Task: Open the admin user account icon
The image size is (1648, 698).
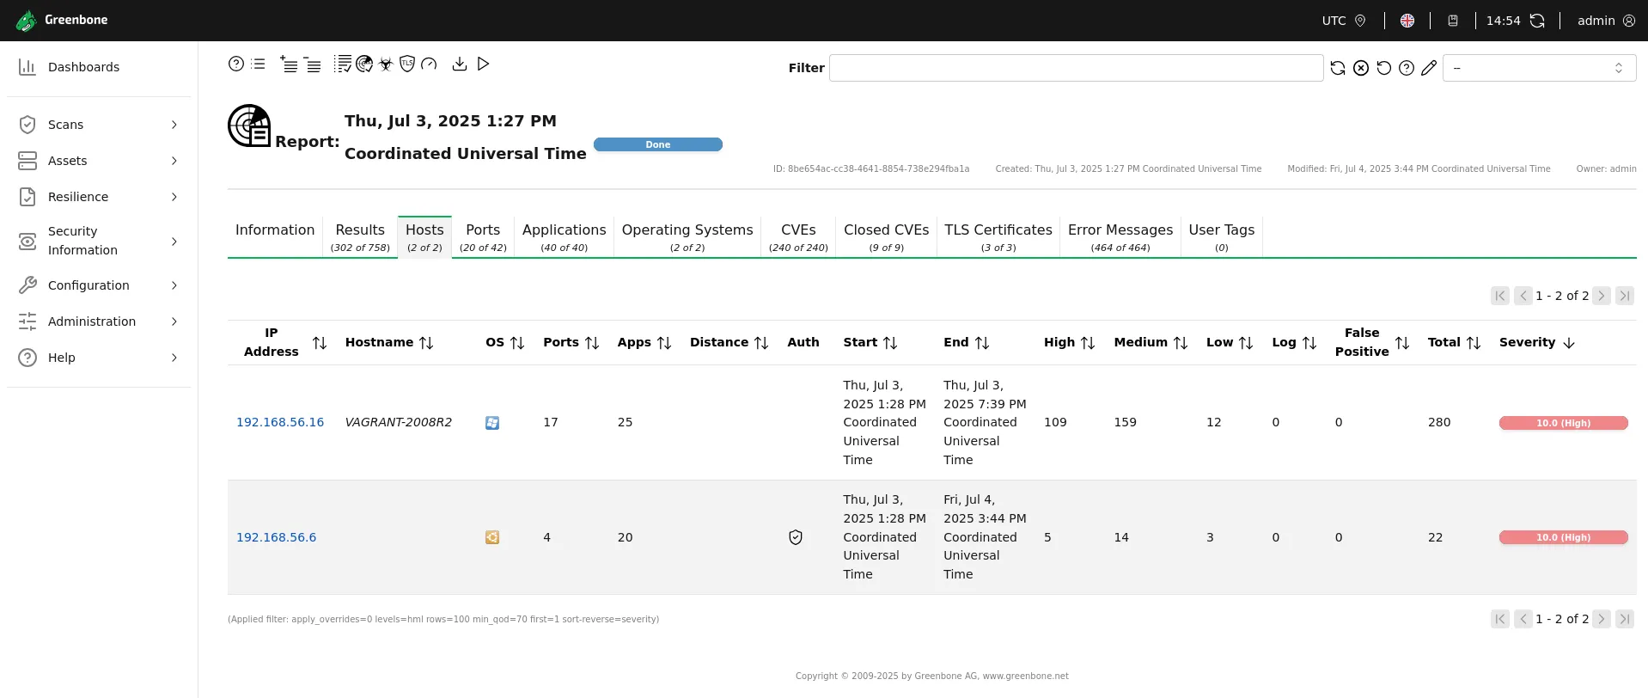Action: (x=1629, y=21)
